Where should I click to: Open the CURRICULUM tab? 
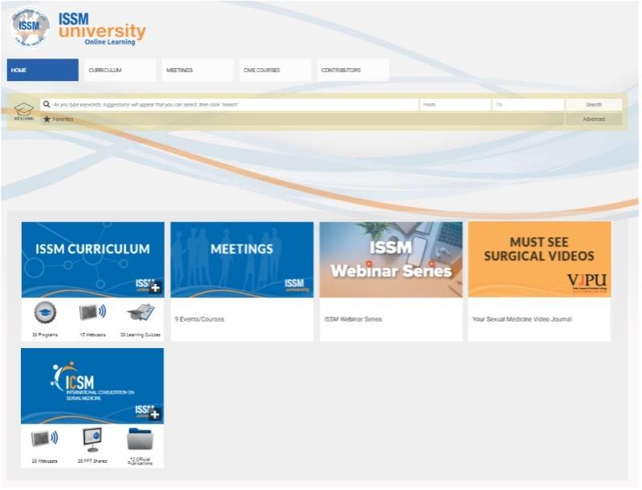[120, 70]
